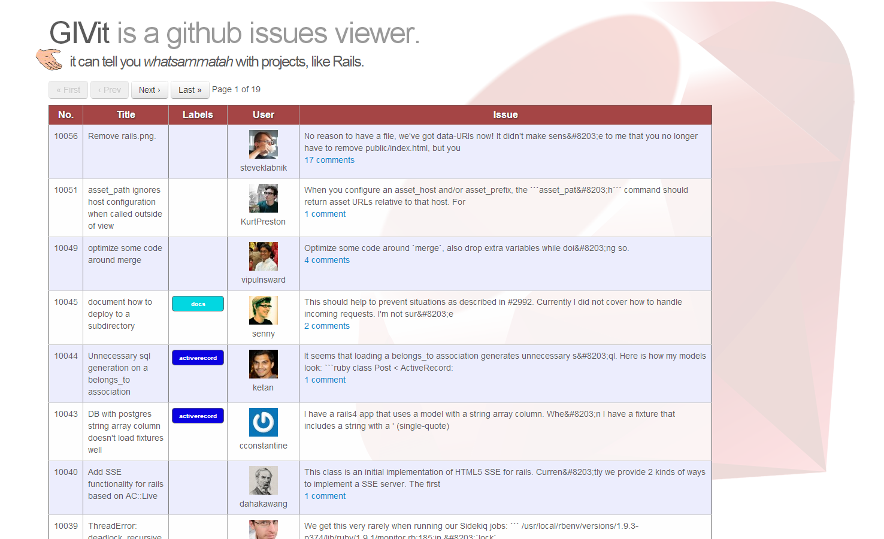Open the 17 comments link on issue 10056
Screen dimensions: 884x539
coord(329,160)
